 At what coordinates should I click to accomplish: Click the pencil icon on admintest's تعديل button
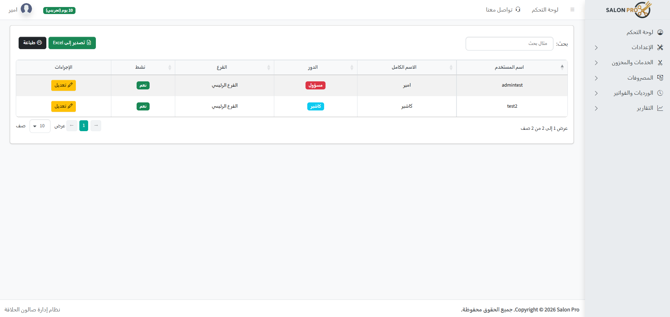coord(70,85)
